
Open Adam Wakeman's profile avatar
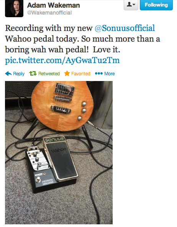tap(14, 8)
